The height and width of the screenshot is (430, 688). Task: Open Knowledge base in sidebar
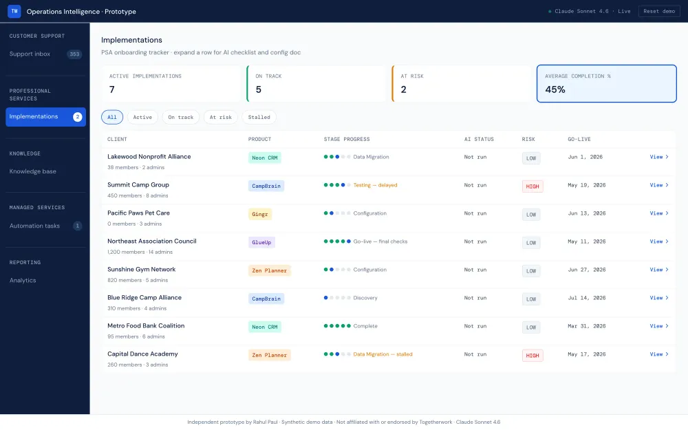(45, 171)
